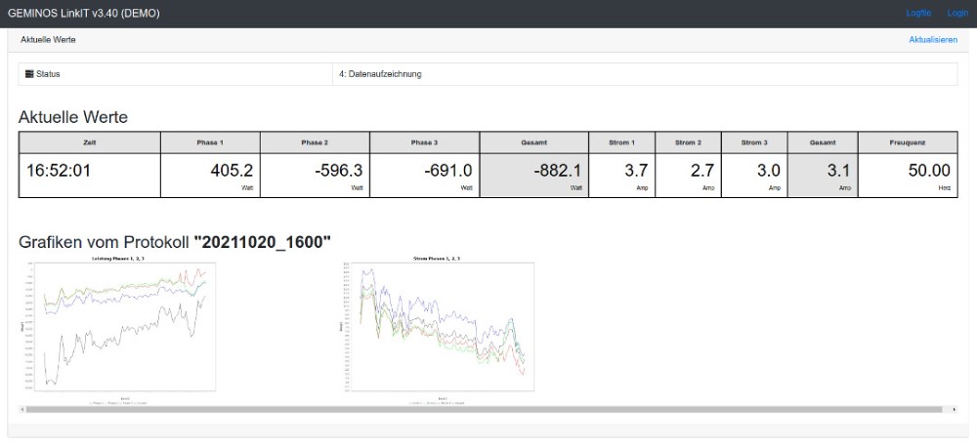The width and height of the screenshot is (977, 445).
Task: Click the right arrow of the horizontal scrollbar
Action: 954,409
